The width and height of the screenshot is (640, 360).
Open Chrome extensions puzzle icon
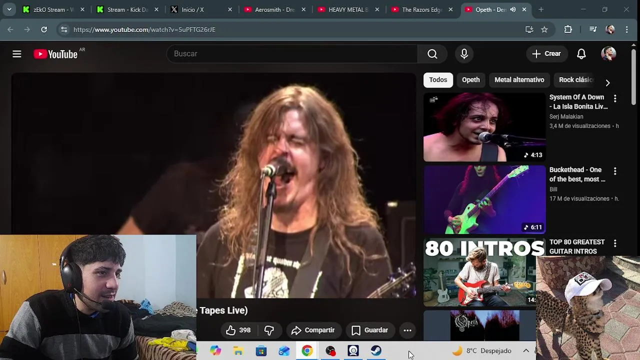[568, 29]
